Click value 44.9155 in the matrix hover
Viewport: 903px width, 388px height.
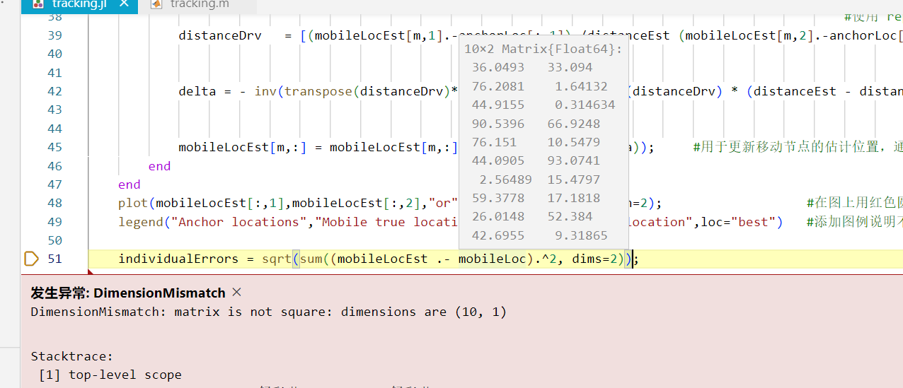tap(498, 105)
